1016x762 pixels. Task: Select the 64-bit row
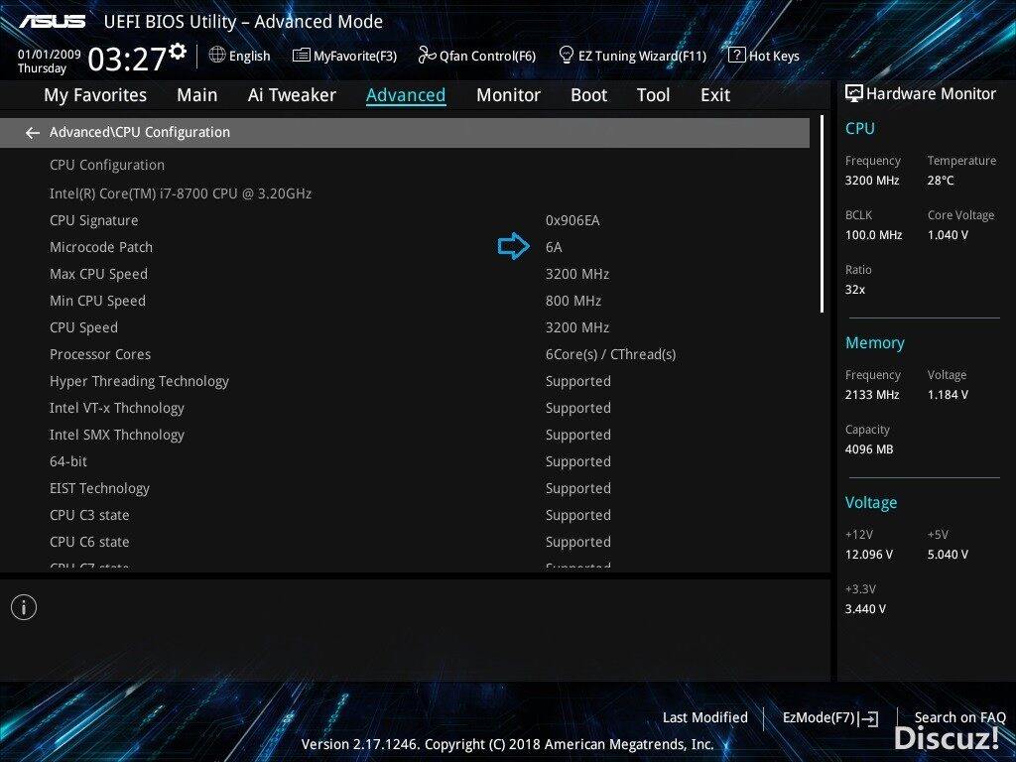point(405,462)
